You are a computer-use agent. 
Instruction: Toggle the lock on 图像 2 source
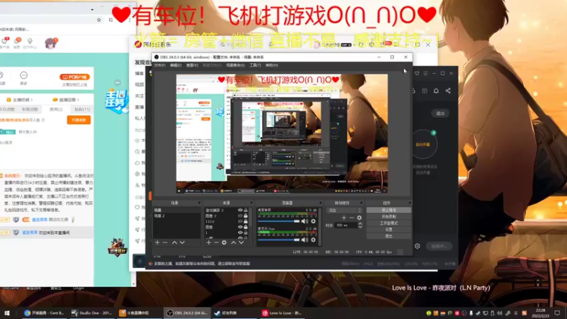246,216
